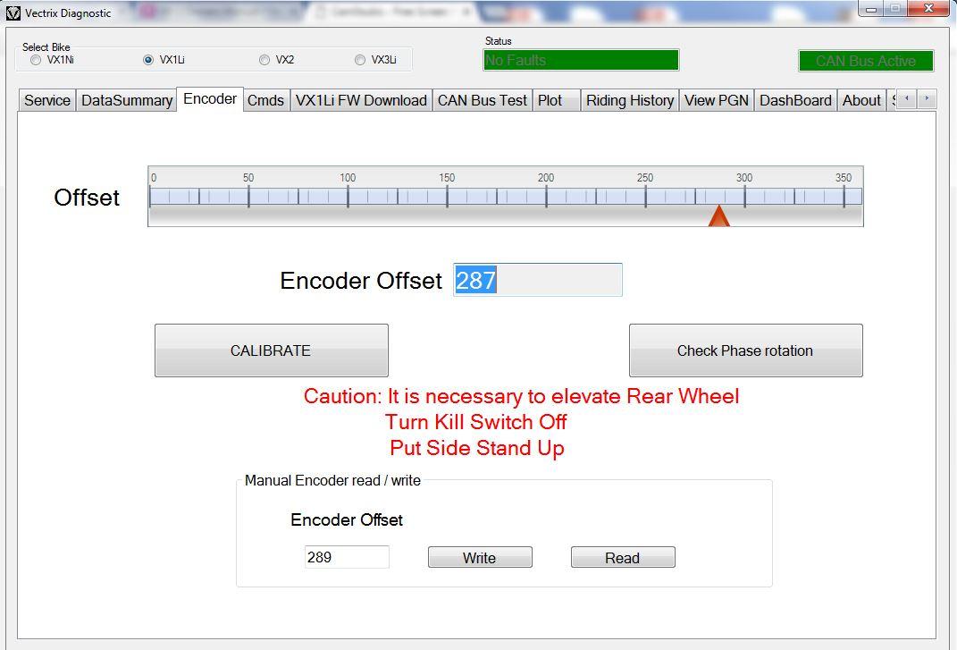The width and height of the screenshot is (957, 650).
Task: Select the VX1Ni bike radio button
Action: pyautogui.click(x=36, y=60)
